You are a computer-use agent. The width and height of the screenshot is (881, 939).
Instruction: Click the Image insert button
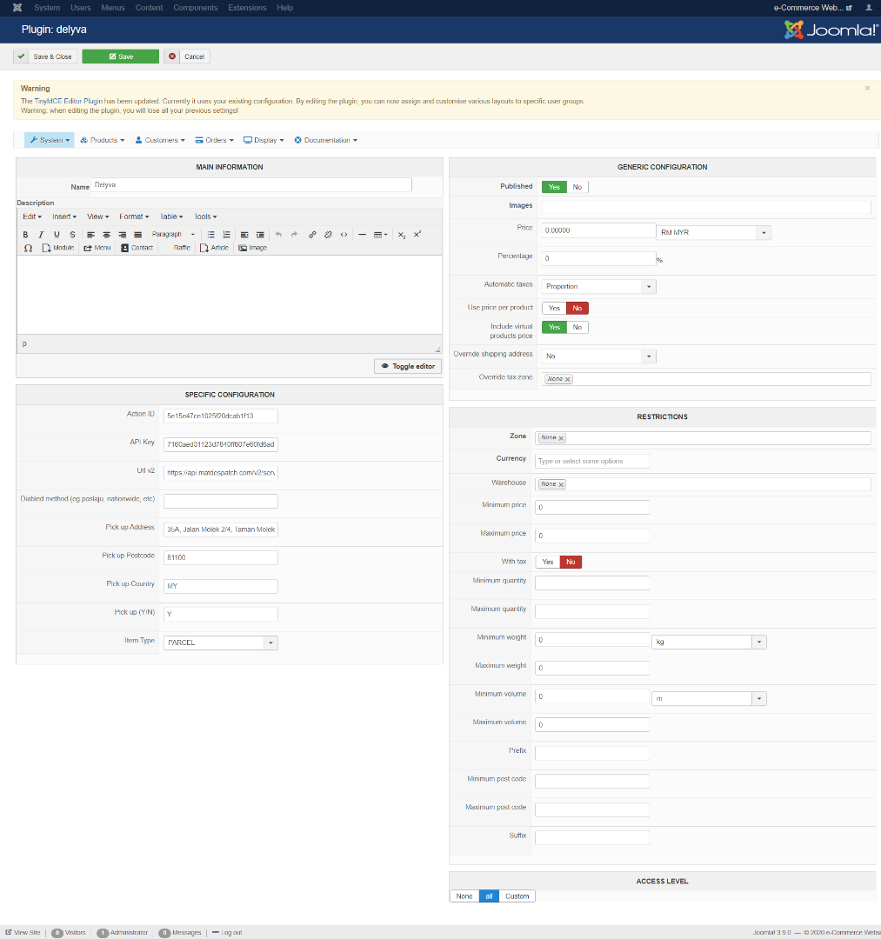(253, 248)
